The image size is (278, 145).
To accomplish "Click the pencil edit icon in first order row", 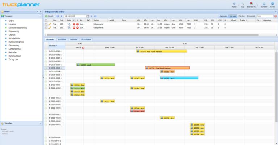I will point(50,24).
